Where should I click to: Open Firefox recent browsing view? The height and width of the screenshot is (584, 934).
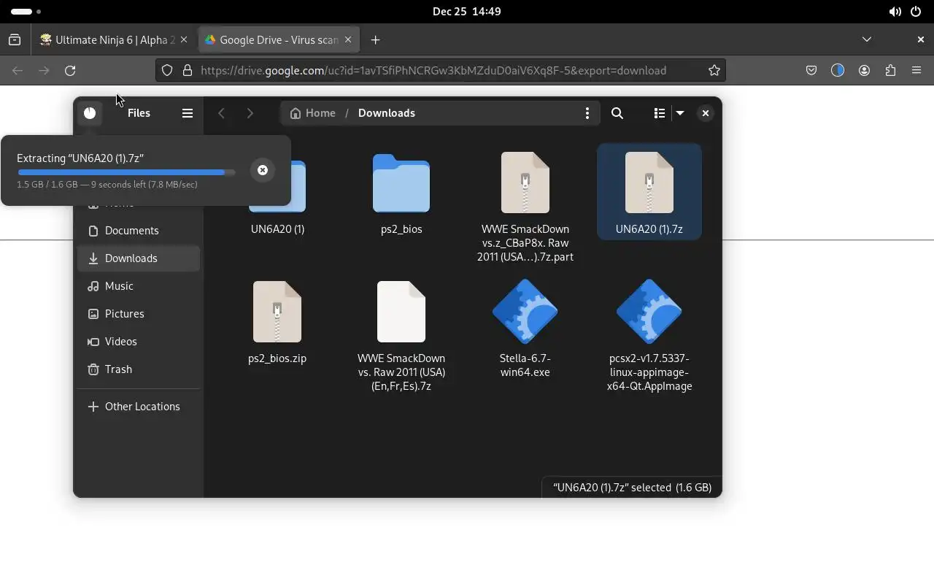tap(15, 40)
